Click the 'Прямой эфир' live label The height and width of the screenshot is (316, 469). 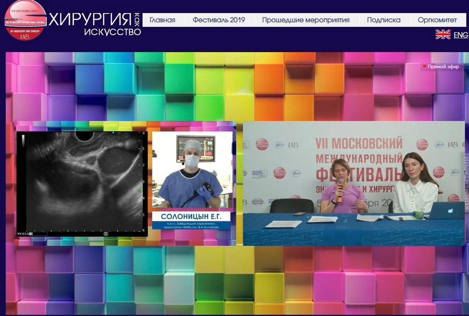point(443,67)
